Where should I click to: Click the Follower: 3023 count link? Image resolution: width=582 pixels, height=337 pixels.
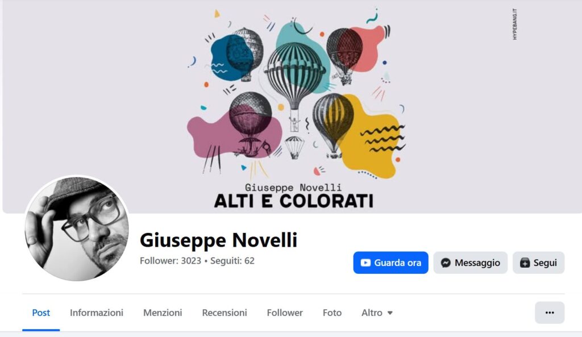171,260
